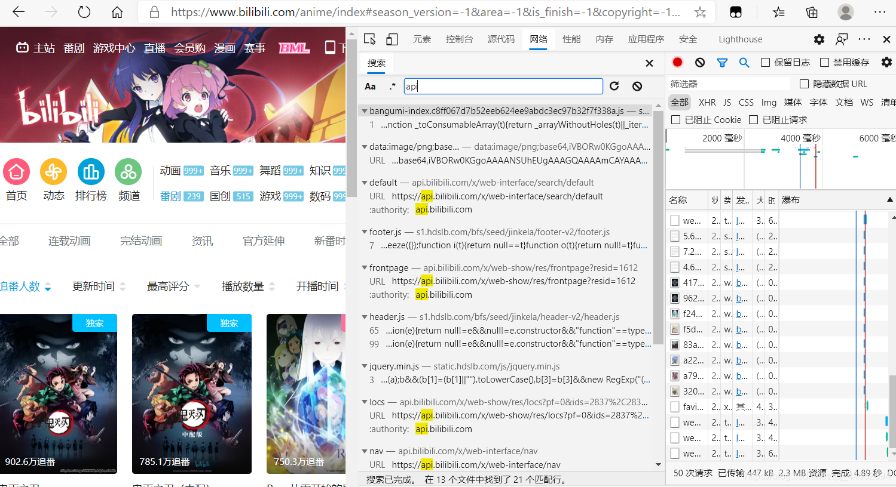The width and height of the screenshot is (896, 487).
Task: Open DevTools more options ellipsis
Action: click(x=864, y=39)
